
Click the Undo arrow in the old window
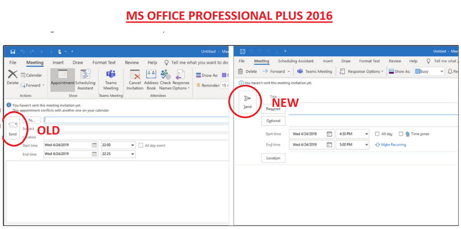coord(23,52)
